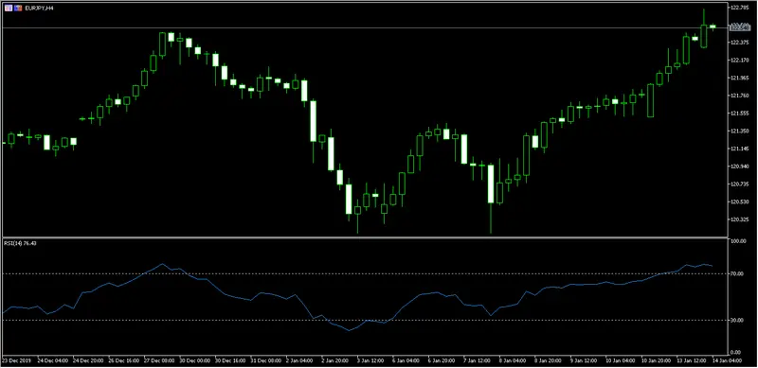Select the 23 Dec 2019 time axis marker

[x=15, y=360]
